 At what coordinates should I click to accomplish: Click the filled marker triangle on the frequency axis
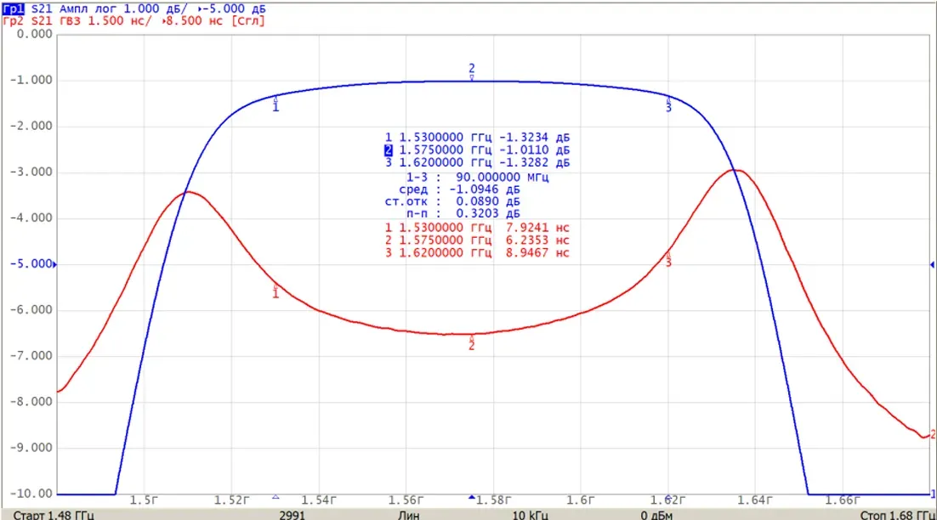[472, 497]
